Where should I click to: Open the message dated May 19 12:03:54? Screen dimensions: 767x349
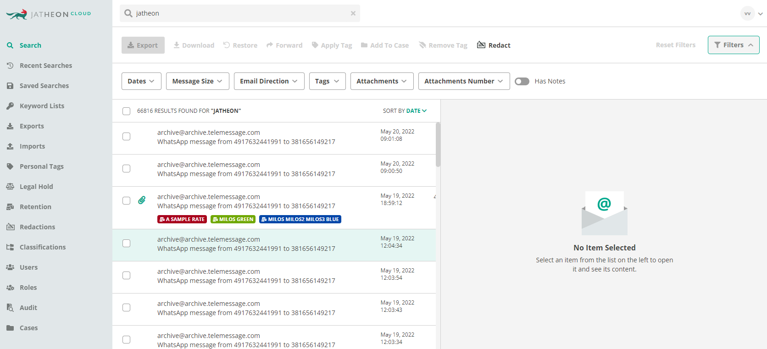(x=274, y=277)
